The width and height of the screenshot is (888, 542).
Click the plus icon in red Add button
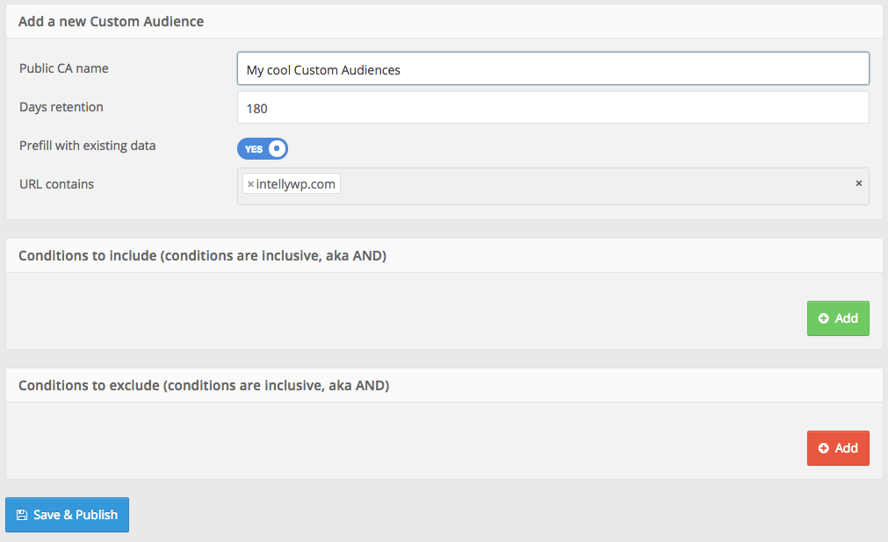823,448
